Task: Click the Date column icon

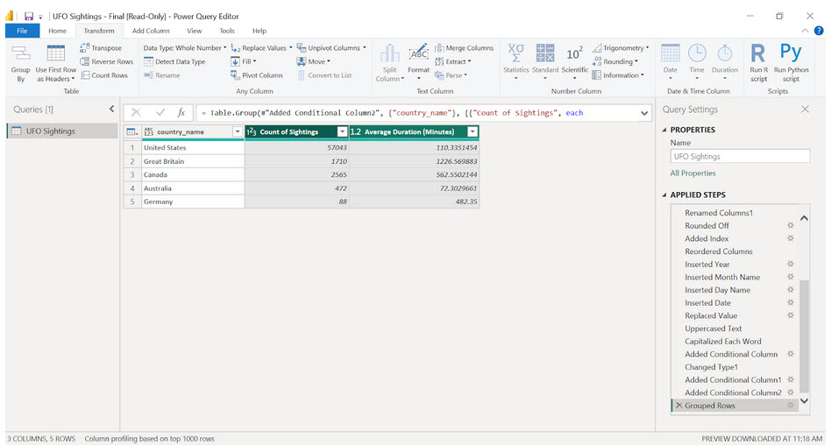Action: tap(671, 53)
